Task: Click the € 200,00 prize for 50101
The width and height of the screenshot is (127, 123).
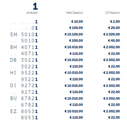Action: (76, 40)
